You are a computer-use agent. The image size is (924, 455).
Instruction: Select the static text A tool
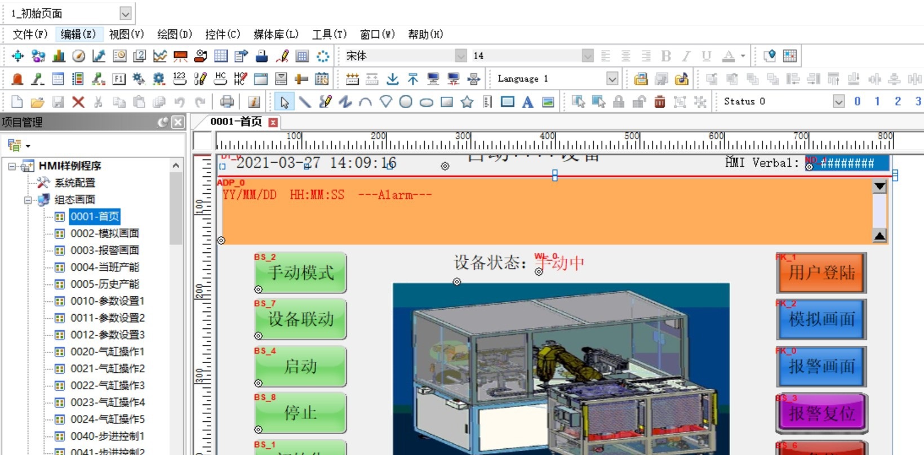(x=527, y=102)
